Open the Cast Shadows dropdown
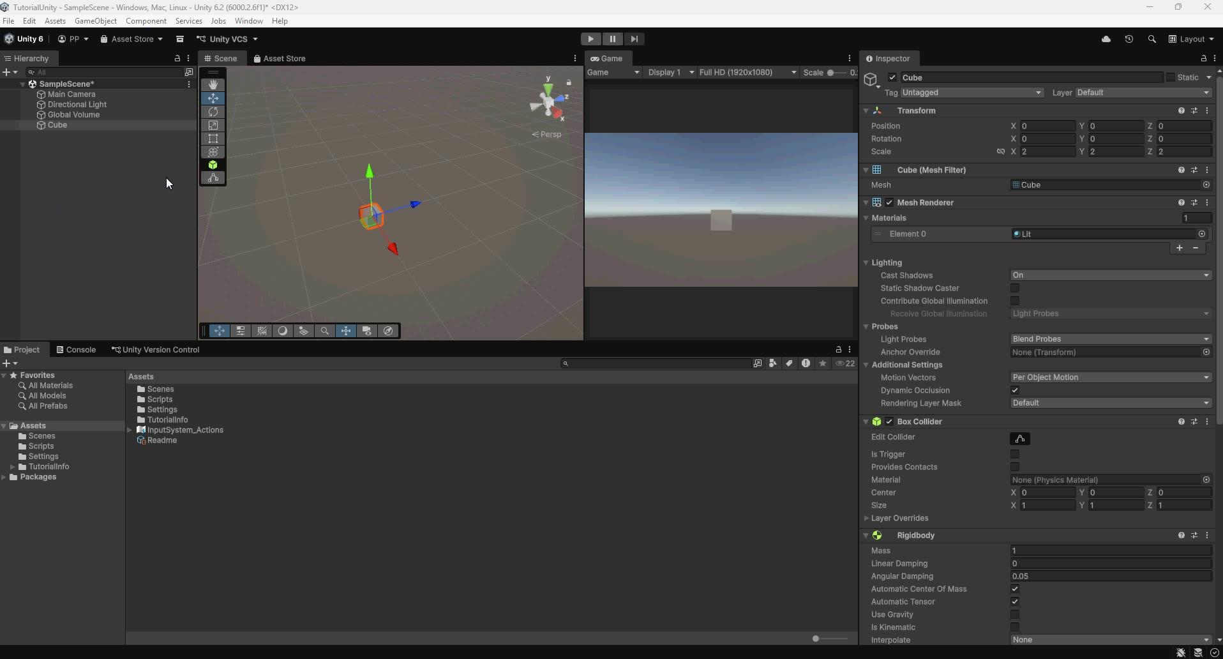 [x=1111, y=275]
